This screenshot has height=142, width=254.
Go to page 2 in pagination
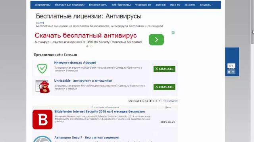[154, 101]
